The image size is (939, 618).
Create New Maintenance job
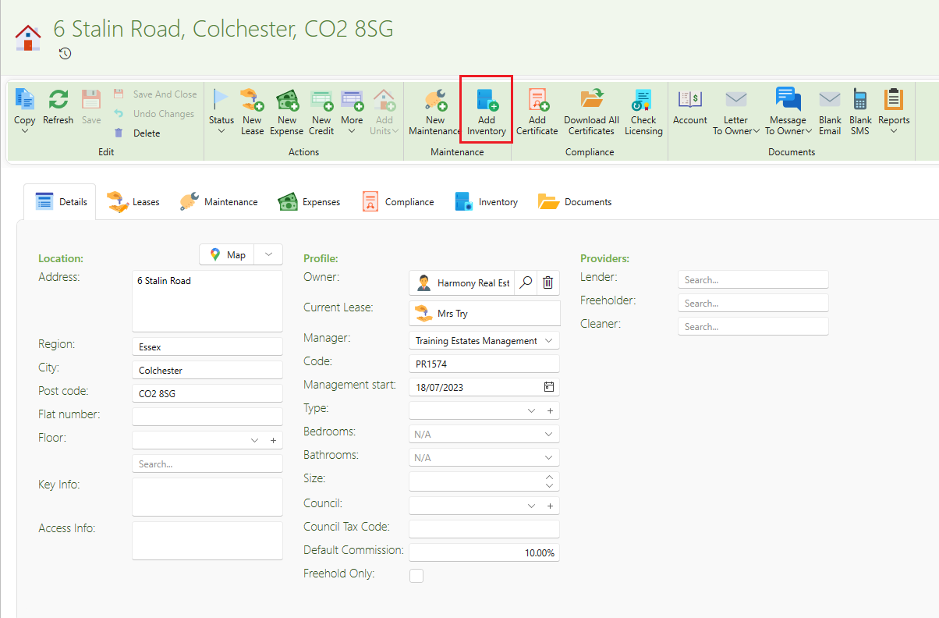435,112
